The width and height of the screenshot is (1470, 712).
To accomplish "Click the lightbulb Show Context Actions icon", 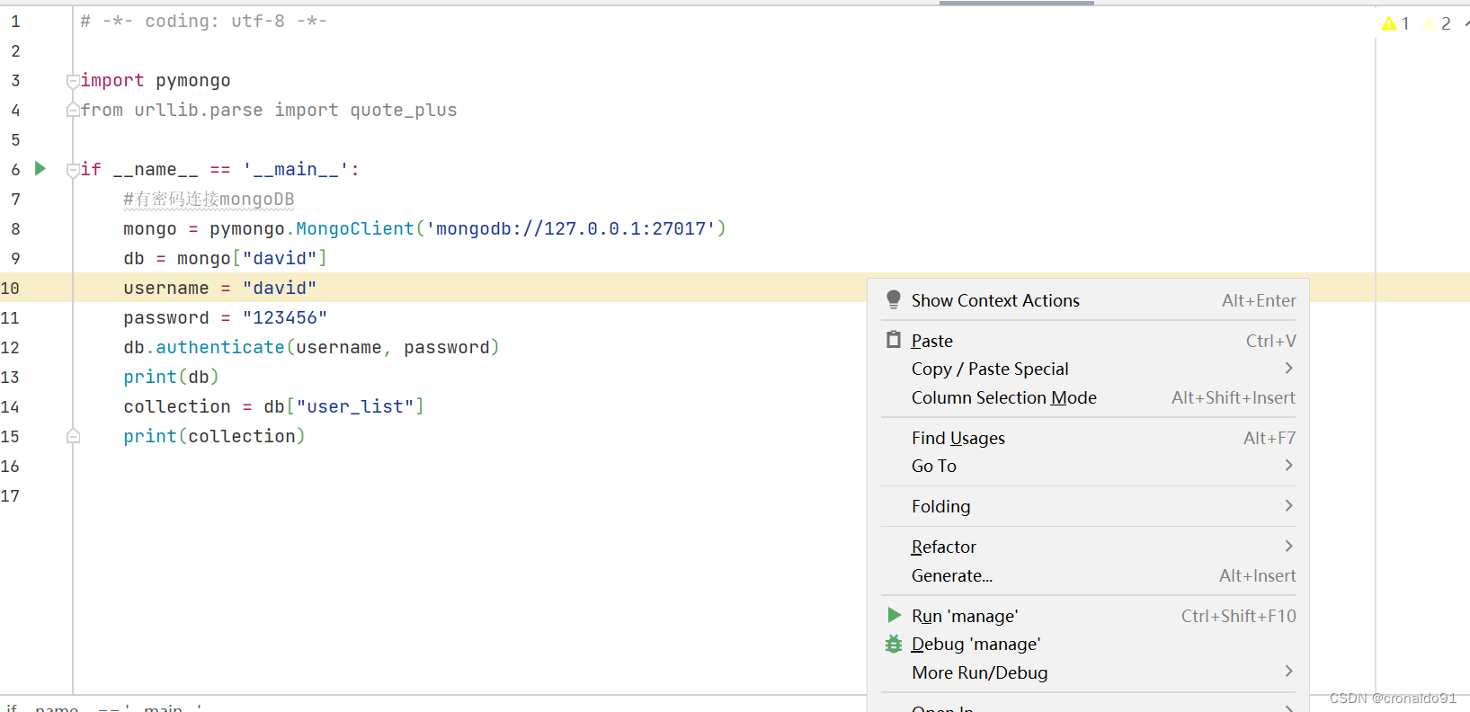I will (x=894, y=300).
